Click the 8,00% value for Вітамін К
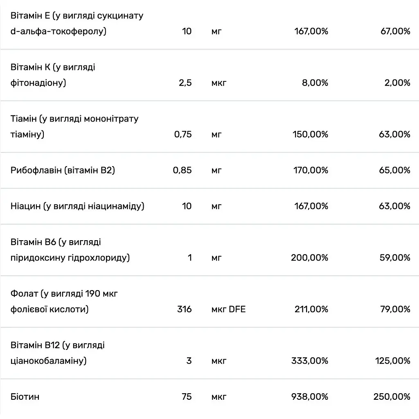419x419 pixels. coord(315,83)
